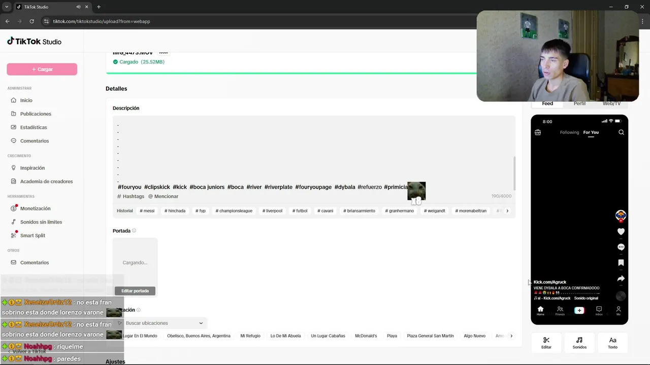Viewport: 650px width, 365px height.
Task: Click the search icon in phone preview
Action: coord(621,132)
